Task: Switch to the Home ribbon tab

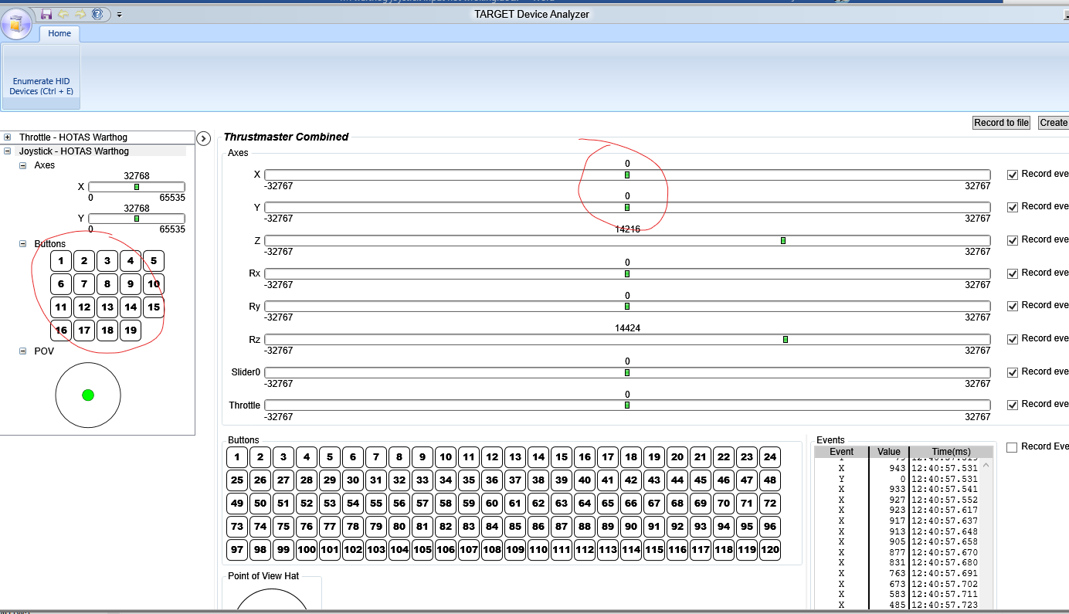Action: [x=59, y=33]
